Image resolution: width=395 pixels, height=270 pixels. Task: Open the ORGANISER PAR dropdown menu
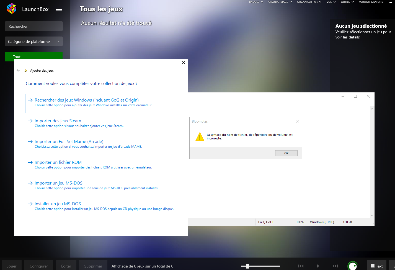309,2
